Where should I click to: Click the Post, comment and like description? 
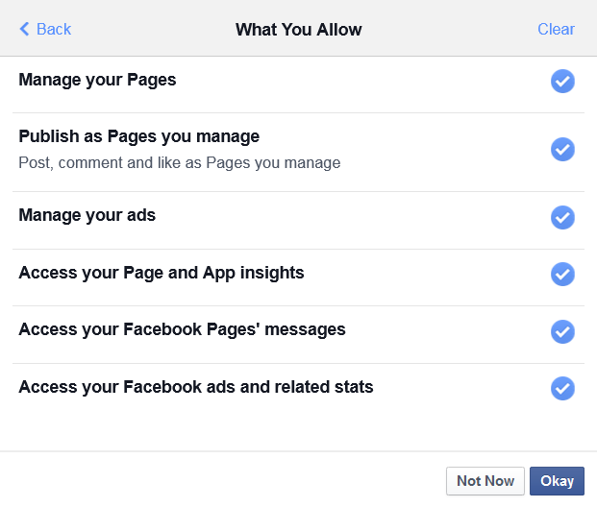[179, 163]
